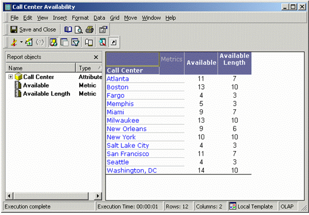
Task: Click the run report dynamite icon
Action: (x=14, y=42)
